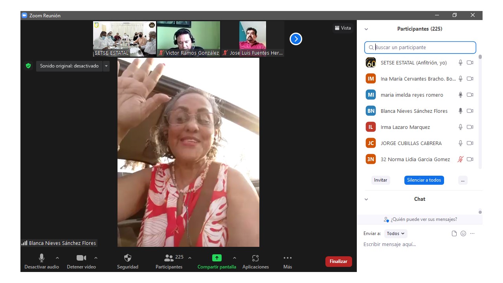Expand Compartir pantalla sharing options arrow

(235, 258)
